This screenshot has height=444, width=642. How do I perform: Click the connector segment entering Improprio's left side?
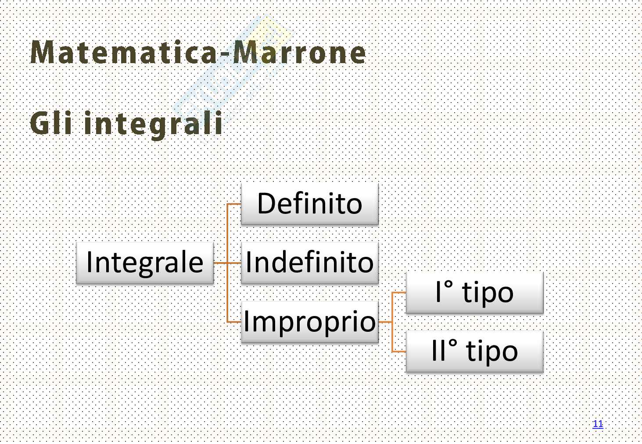click(234, 322)
